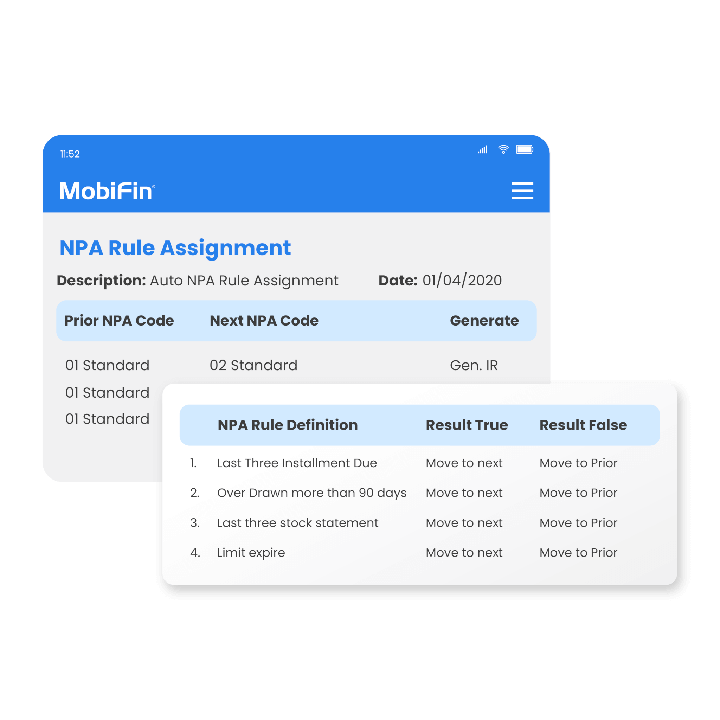Select the Limit expire rule
The image size is (720, 720).
point(251,553)
